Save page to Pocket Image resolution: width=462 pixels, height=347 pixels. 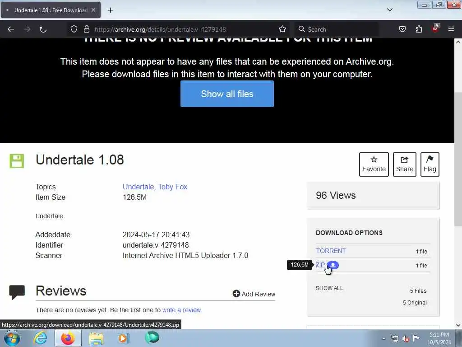click(402, 29)
